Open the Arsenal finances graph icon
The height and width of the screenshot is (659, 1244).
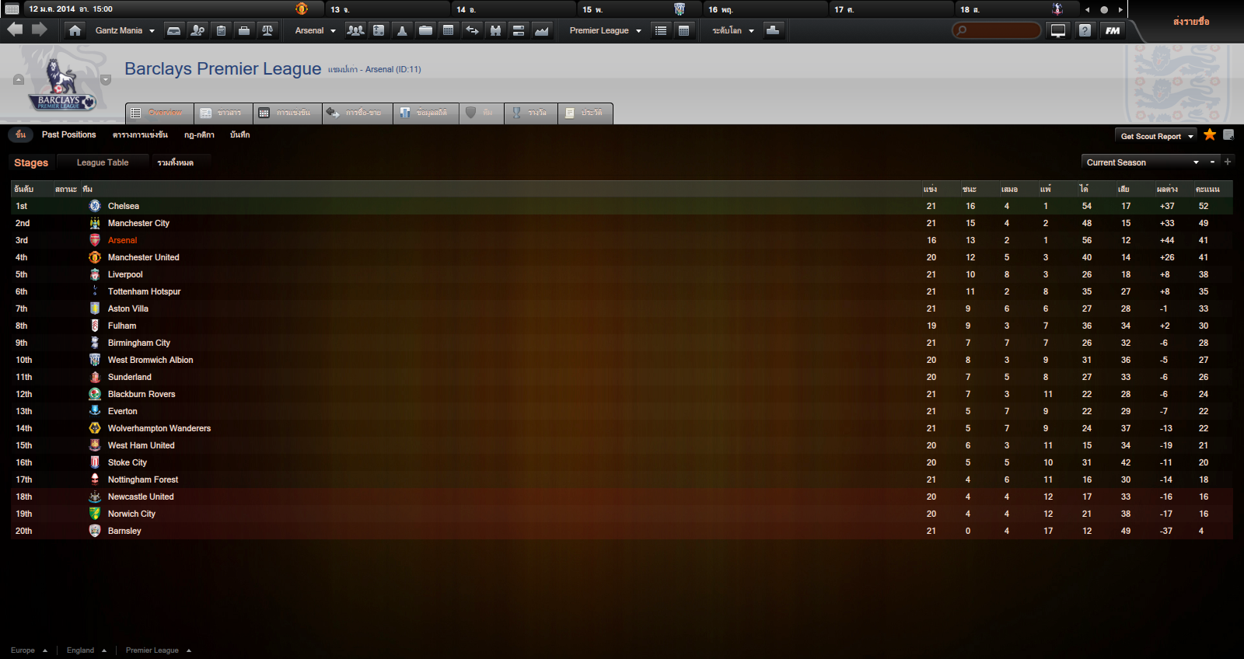(x=542, y=30)
